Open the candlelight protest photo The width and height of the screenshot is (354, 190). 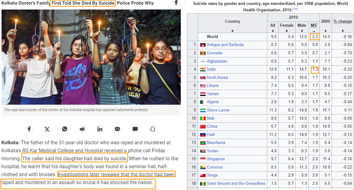click(91, 57)
